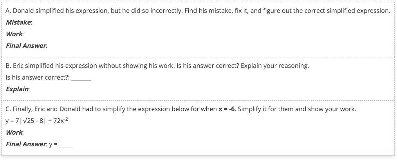Click the blank after Final Answer y =
The height and width of the screenshot is (160, 397).
coord(66,144)
